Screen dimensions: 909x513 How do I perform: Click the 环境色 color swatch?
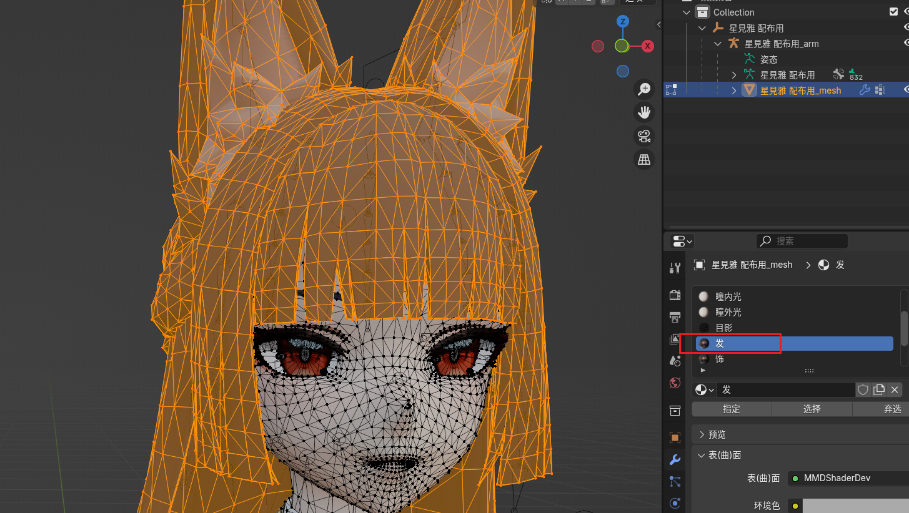click(x=855, y=506)
